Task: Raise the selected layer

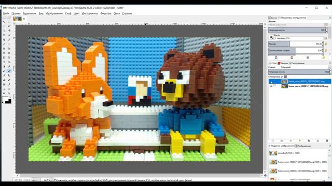Action: point(290,141)
